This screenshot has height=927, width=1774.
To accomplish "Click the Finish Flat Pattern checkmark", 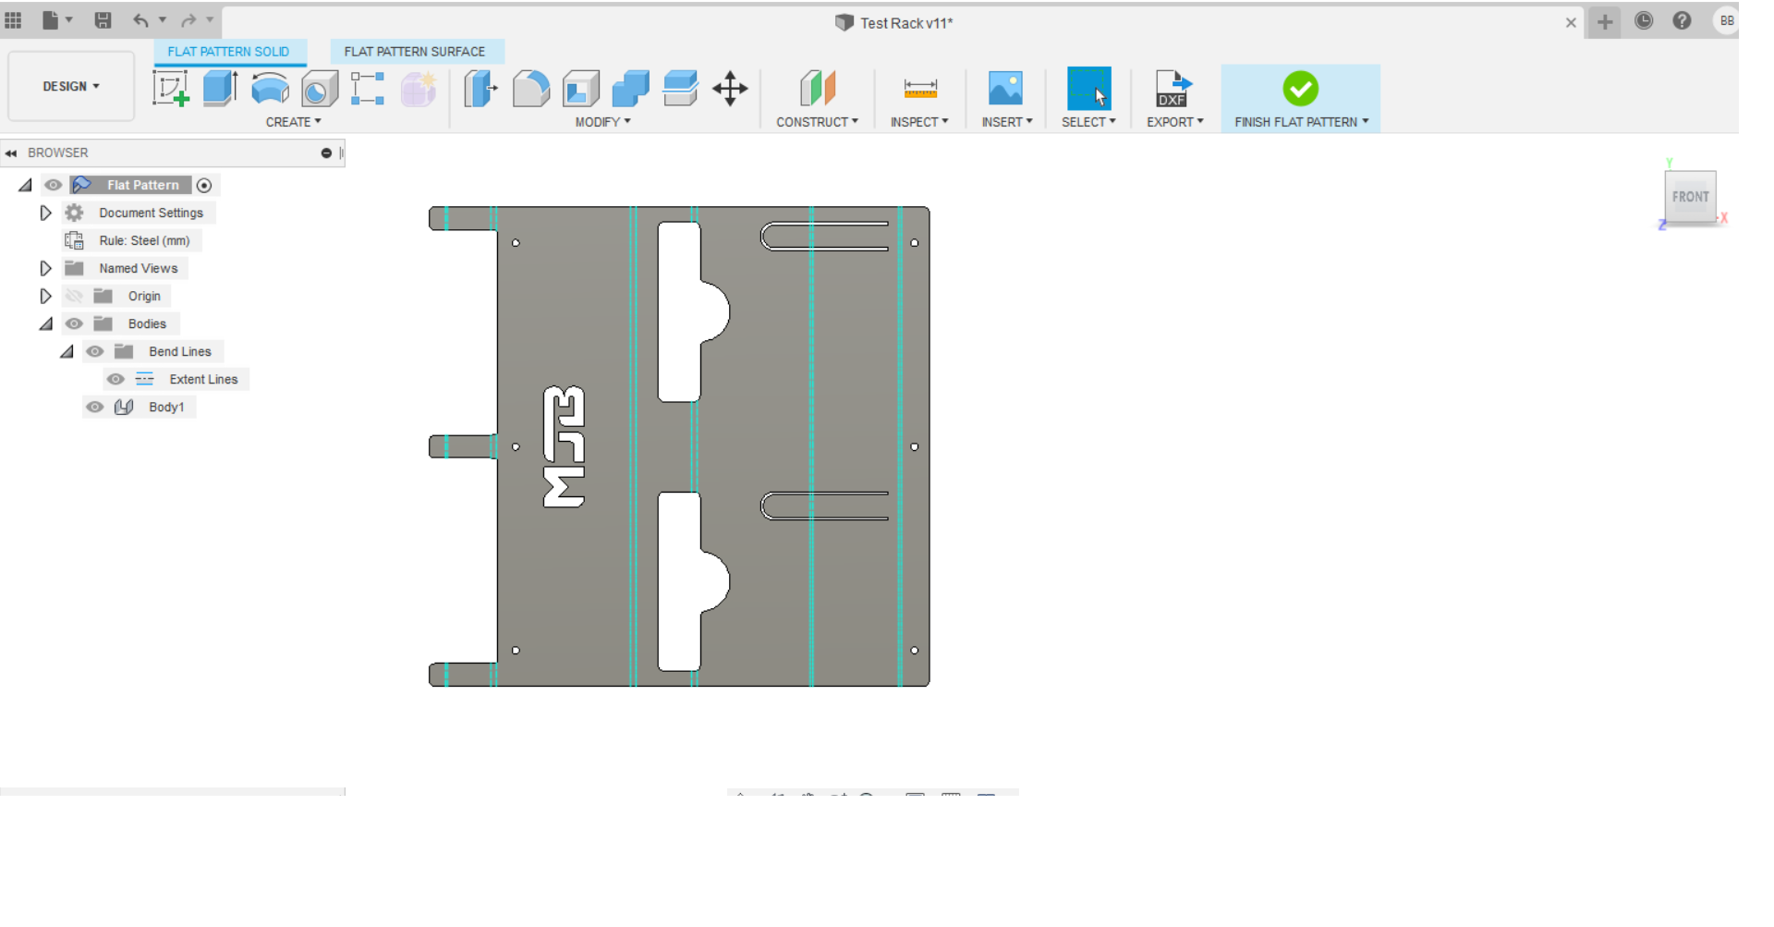I will pyautogui.click(x=1300, y=89).
